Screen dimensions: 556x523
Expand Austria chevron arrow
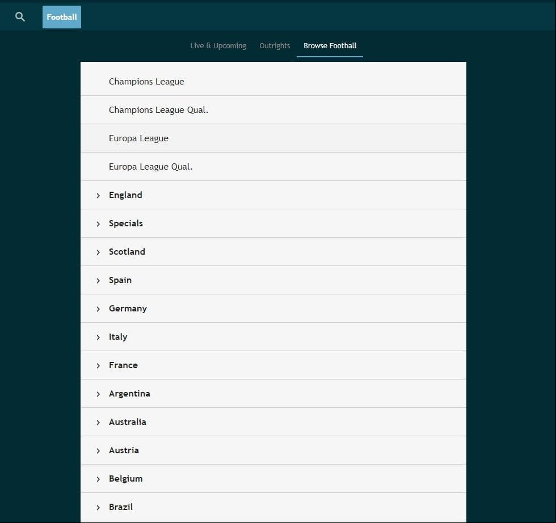[x=98, y=450]
